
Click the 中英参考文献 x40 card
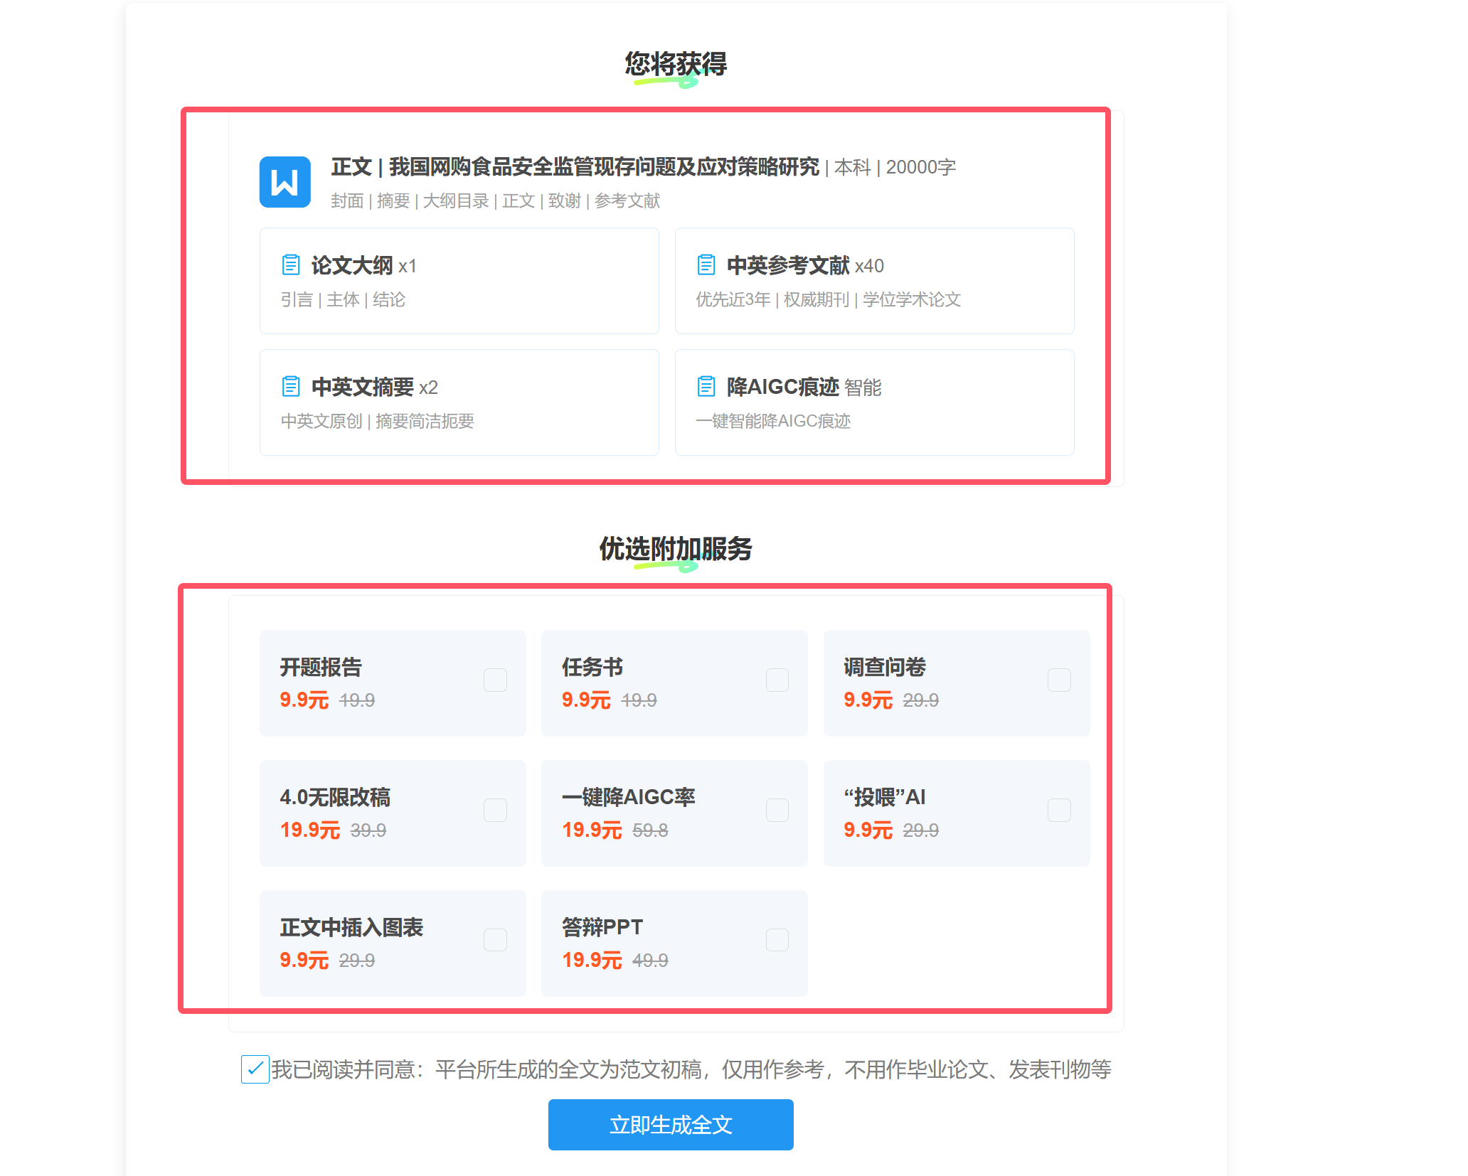874,281
